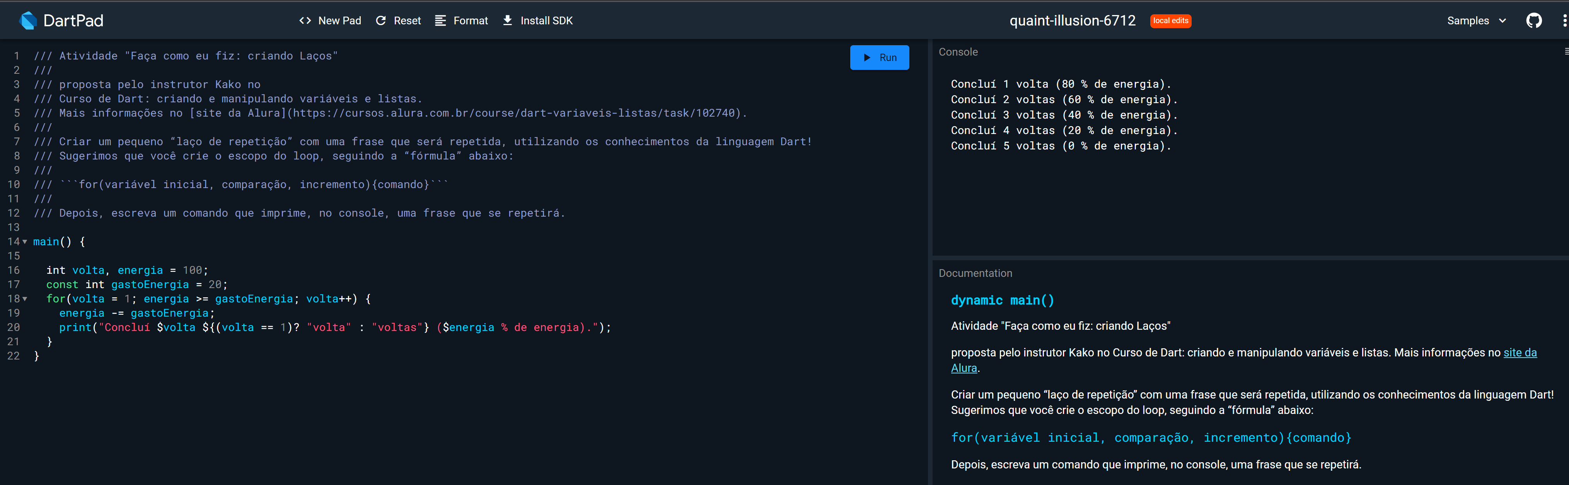Screen dimensions: 1569x485
Task: Follow the 'site da Alura' documentation link
Action: [x=1520, y=352]
